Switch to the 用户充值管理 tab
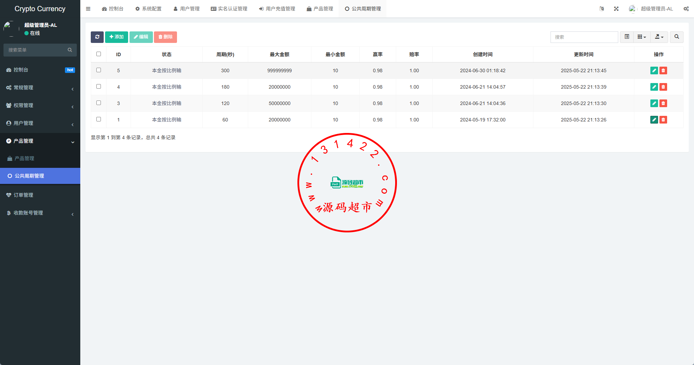Screen dimensions: 694x365 tap(277, 9)
